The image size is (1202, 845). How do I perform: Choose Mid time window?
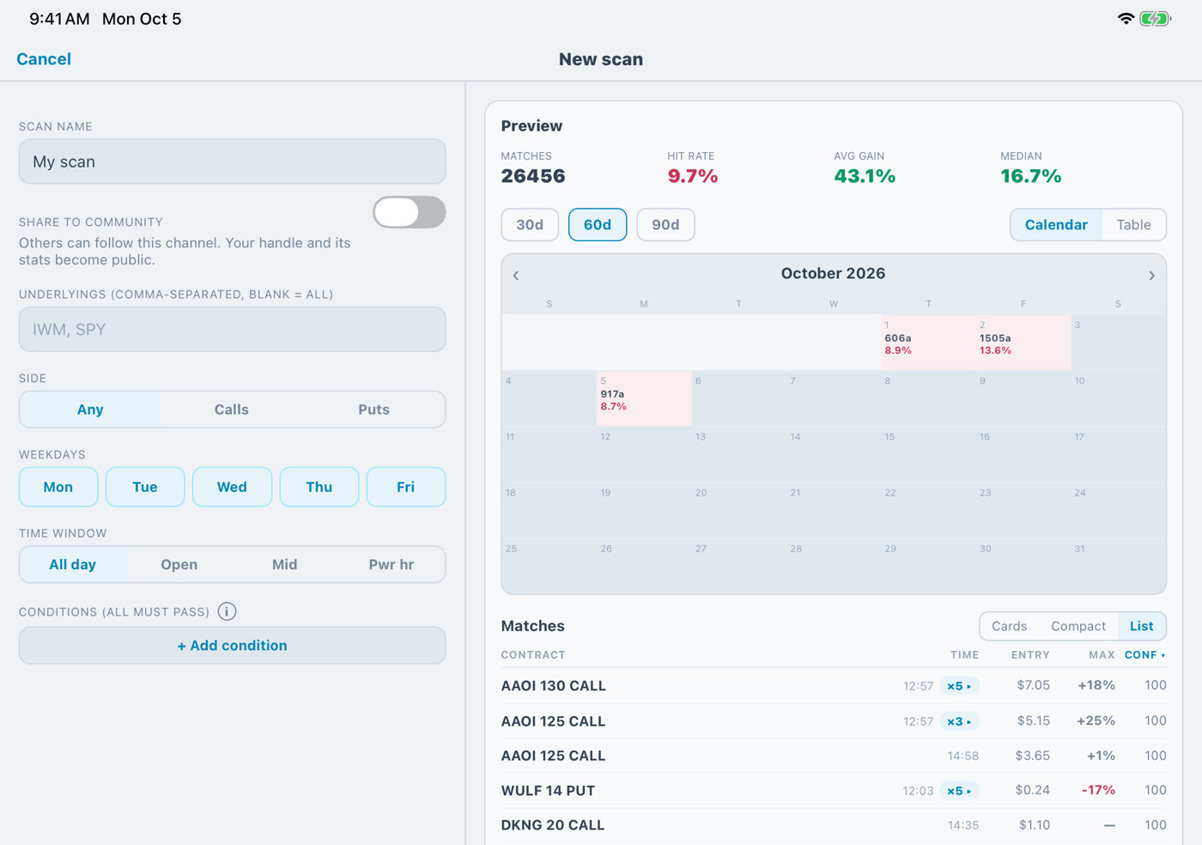pyautogui.click(x=285, y=564)
